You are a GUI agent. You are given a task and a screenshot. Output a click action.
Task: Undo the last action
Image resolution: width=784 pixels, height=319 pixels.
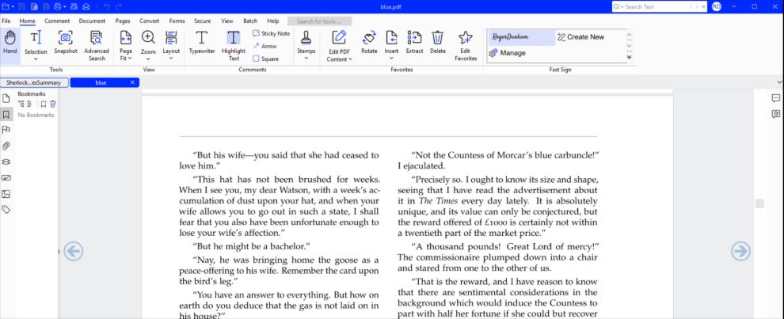[106, 6]
